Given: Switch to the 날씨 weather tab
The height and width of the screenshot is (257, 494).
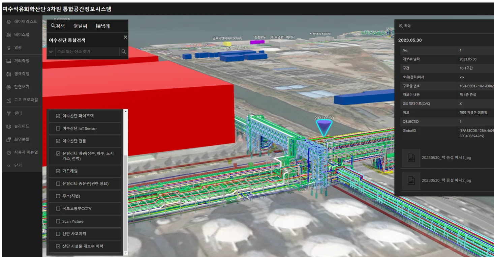Looking at the screenshot, I should pos(80,26).
